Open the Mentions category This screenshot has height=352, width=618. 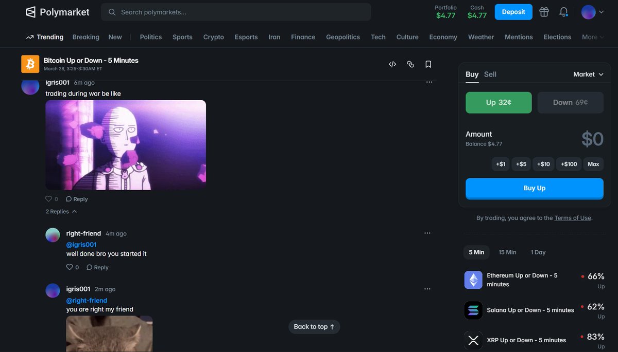tap(519, 37)
